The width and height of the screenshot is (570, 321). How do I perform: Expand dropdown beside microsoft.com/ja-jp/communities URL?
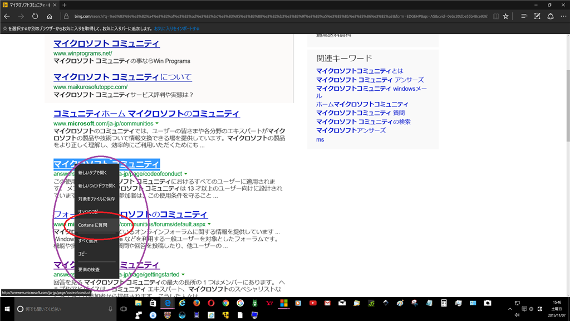157,124
